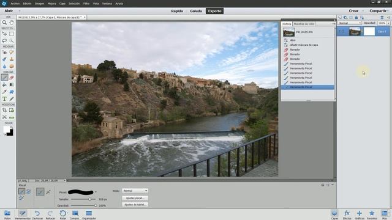This screenshot has height=220, width=392.
Task: Open the Organizador
Action: pos(89,215)
